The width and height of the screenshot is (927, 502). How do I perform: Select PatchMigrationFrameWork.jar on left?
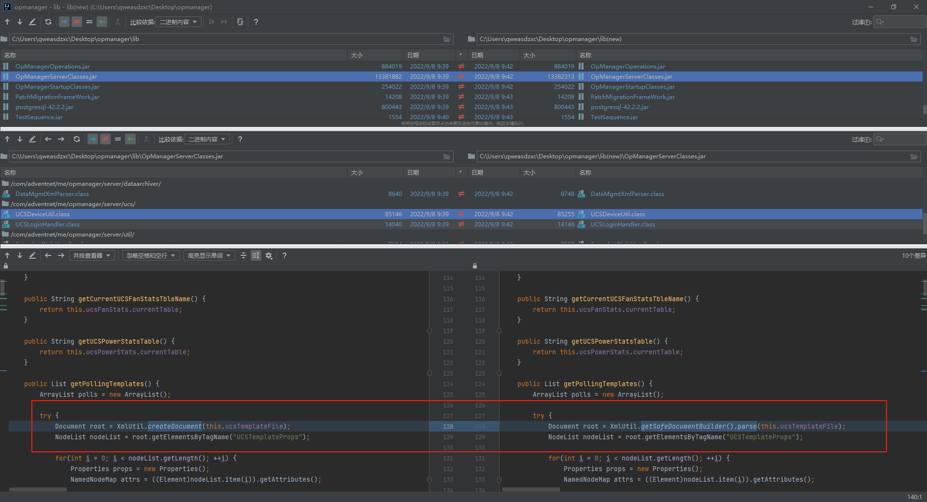coord(57,97)
